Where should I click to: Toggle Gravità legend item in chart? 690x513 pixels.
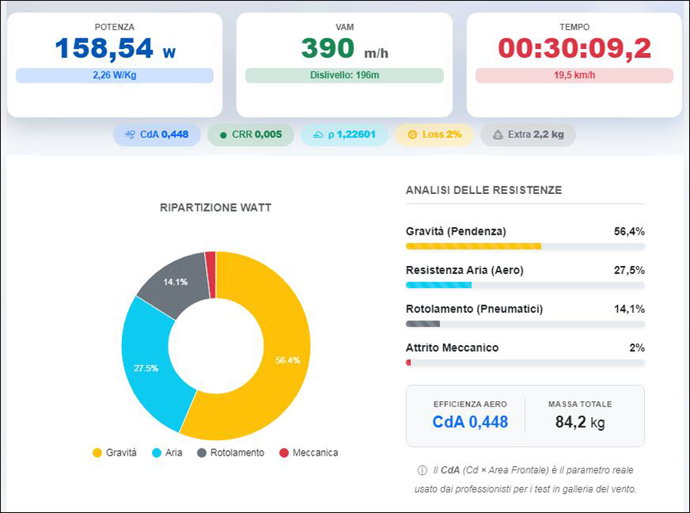(x=114, y=452)
